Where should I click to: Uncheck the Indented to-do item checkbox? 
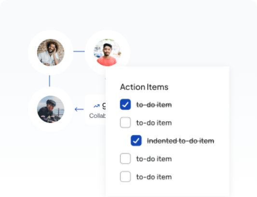136,141
